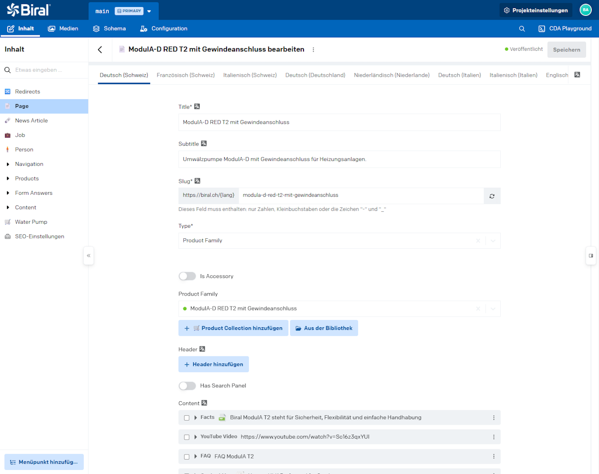Click the translation icon next to Header

(202, 349)
